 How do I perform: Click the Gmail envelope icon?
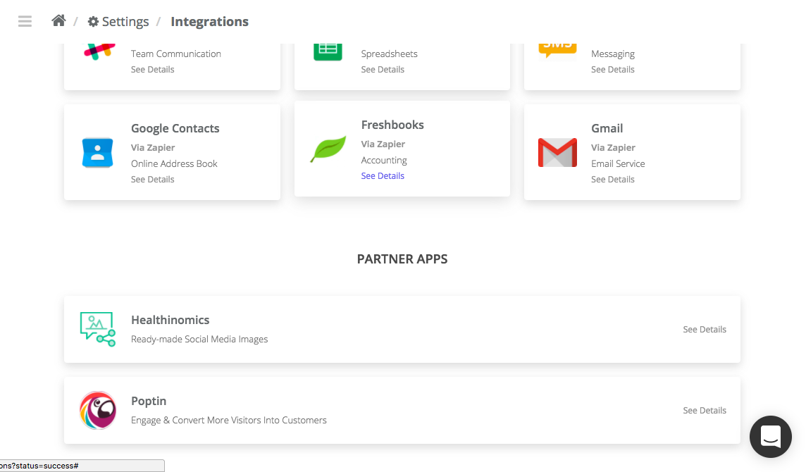(x=557, y=153)
